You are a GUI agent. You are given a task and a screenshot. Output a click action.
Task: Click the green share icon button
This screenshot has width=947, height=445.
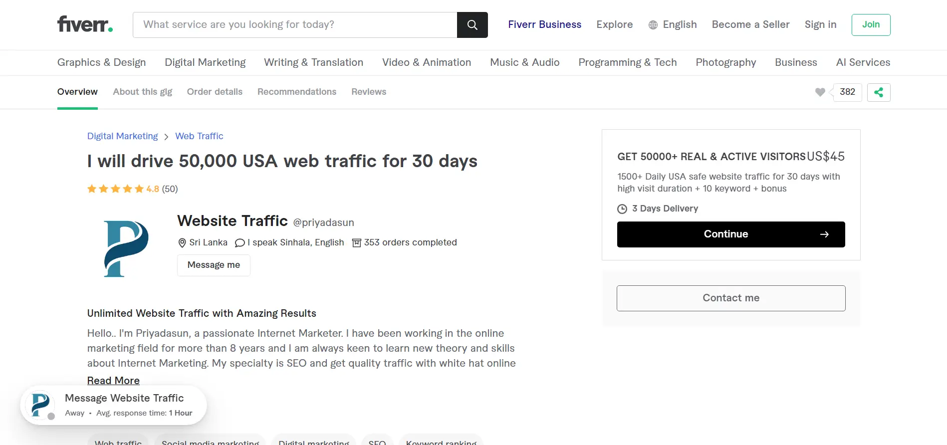879,92
